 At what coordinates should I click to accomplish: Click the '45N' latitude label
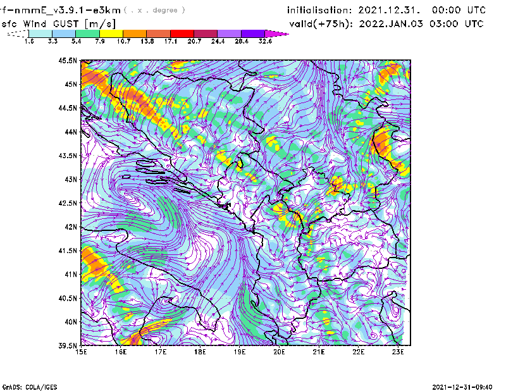71,84
